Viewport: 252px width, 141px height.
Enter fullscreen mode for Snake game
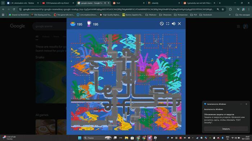168,24
